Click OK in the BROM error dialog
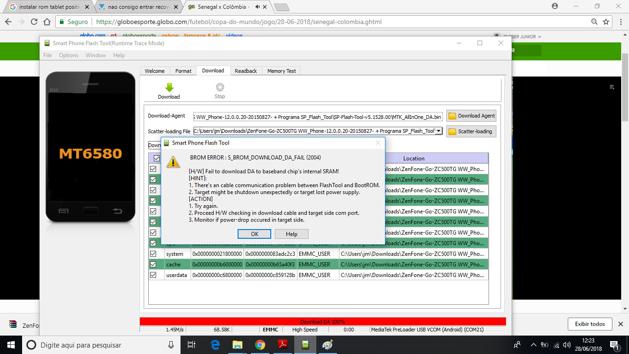 (255, 234)
